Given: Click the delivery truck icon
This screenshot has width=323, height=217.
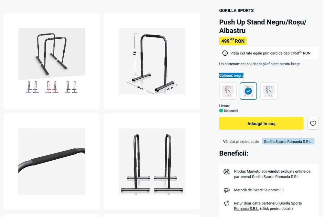Looking at the screenshot, I should click(227, 190).
